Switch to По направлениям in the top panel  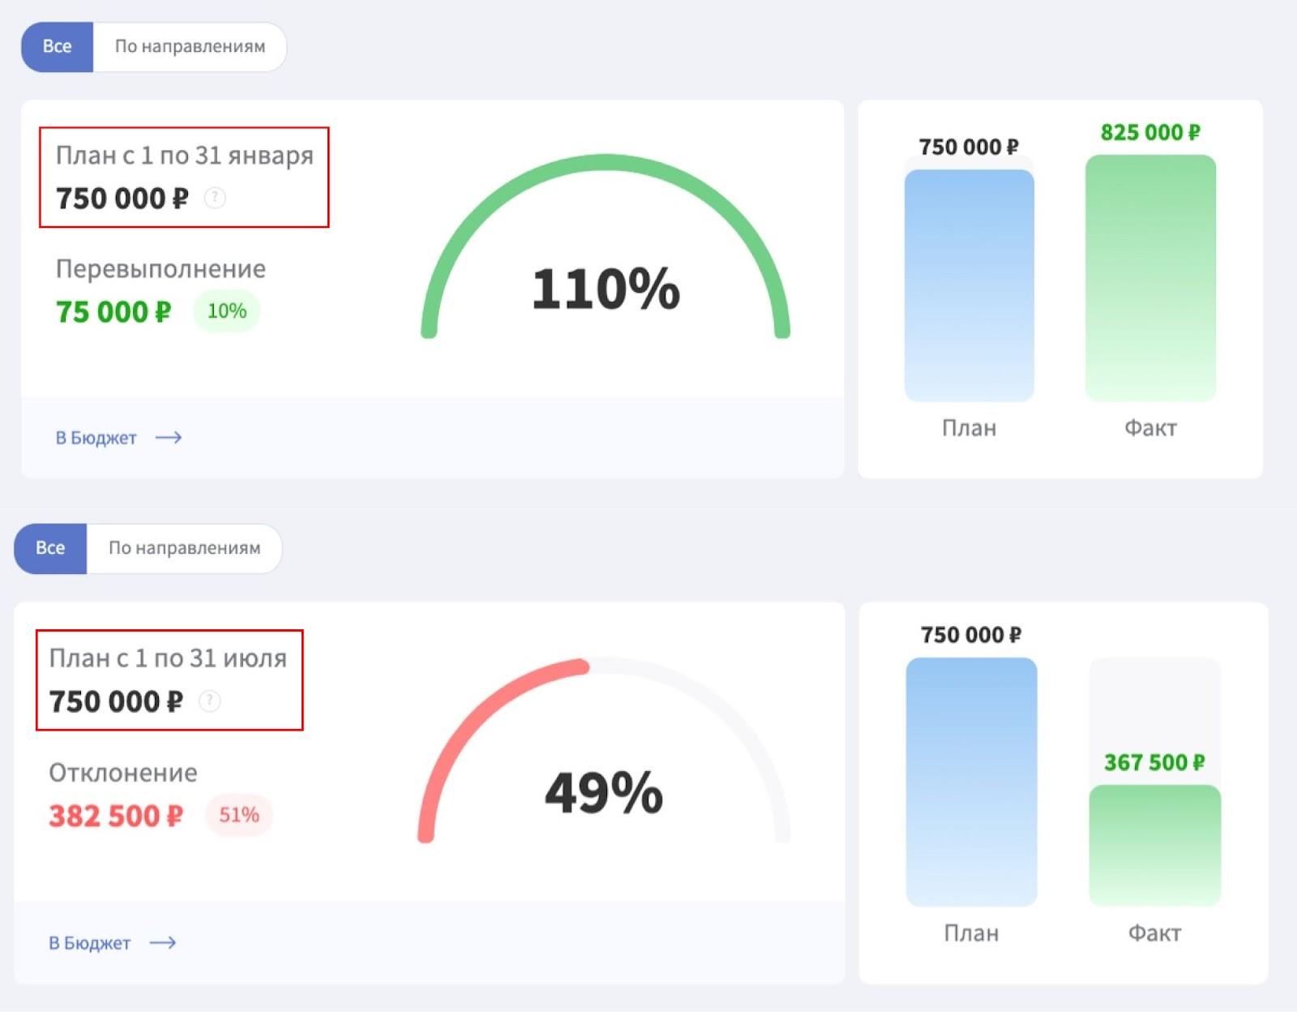pos(190,46)
